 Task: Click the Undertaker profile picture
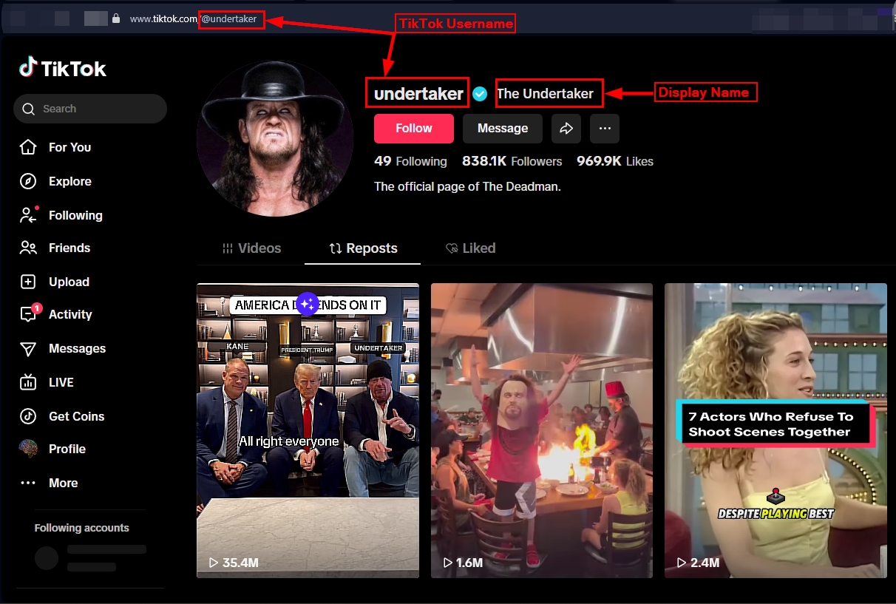click(x=275, y=138)
